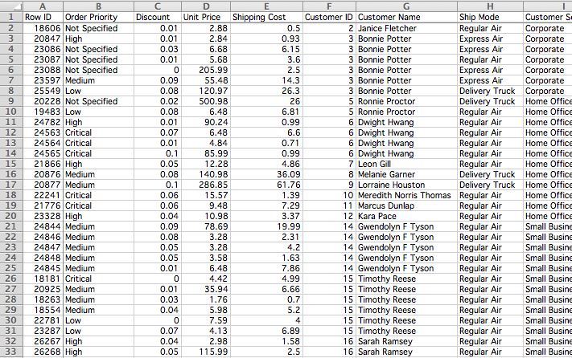The height and width of the screenshot is (358, 572).
Task: Click the 'Customer Name' header cell
Action: (406, 17)
